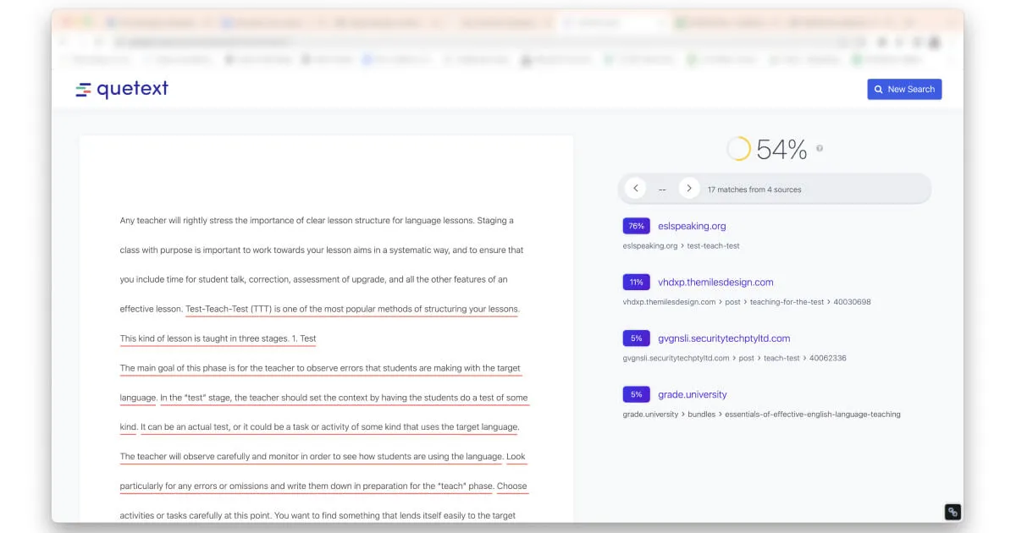Open the grade.university source link
This screenshot has height=533, width=1016.
point(692,394)
